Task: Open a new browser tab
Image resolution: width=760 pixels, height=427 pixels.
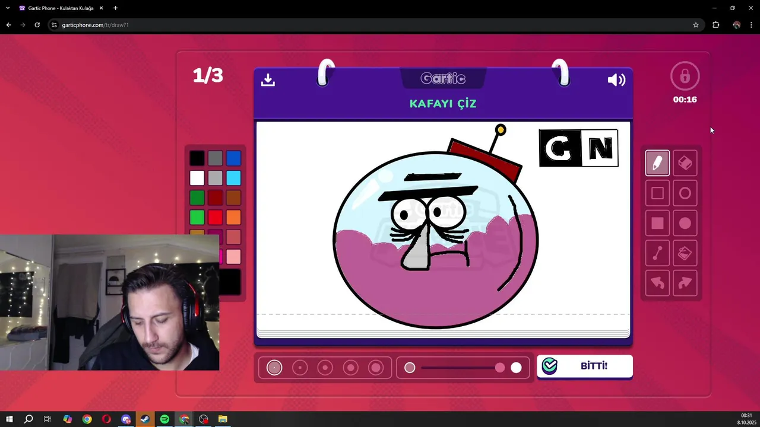Action: (115, 8)
